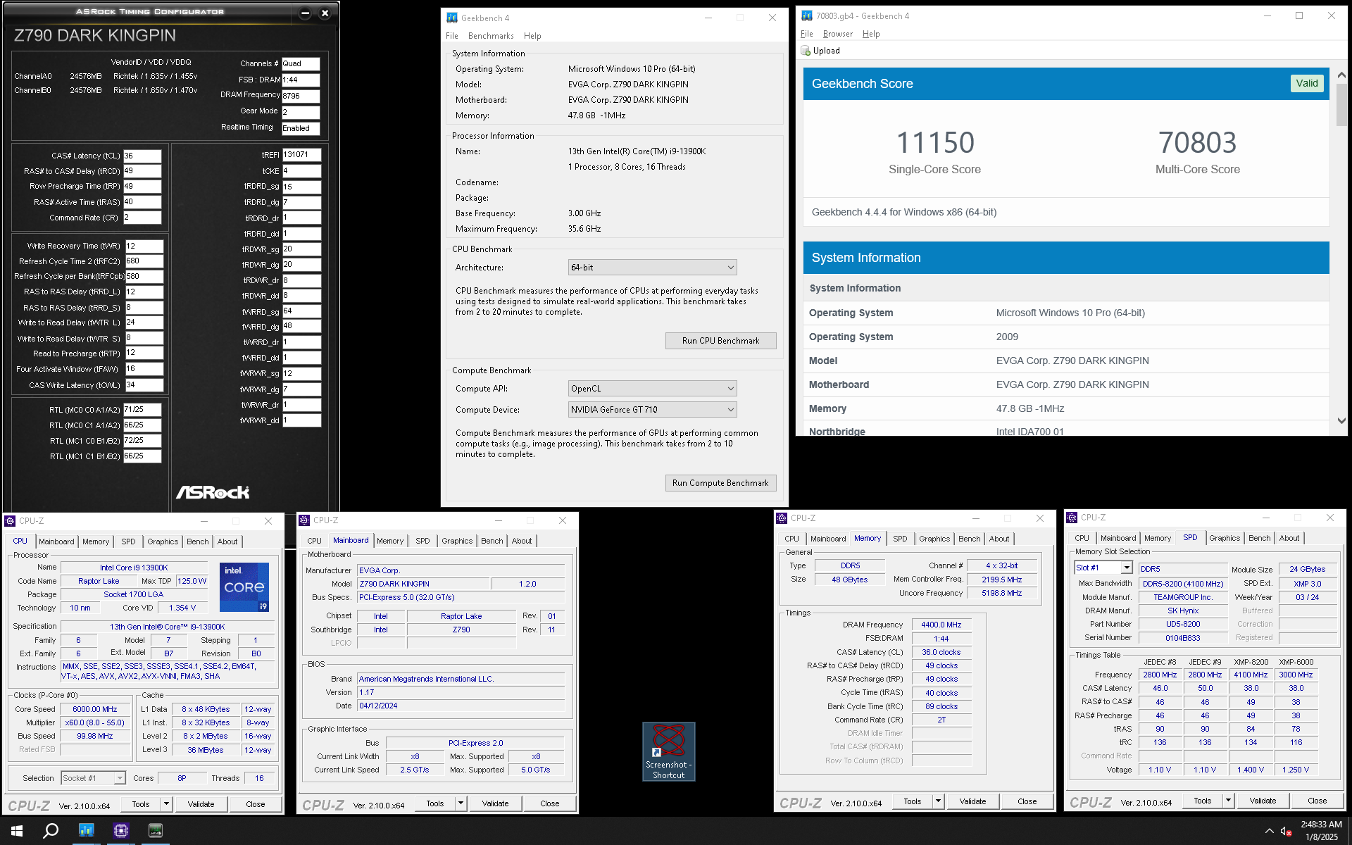Open the taskbar clock and date
The image size is (1352, 845).
pos(1321,831)
